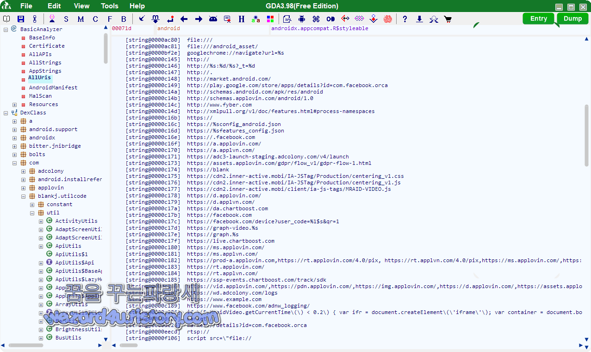Click the four colored squares icon
Viewport: 591px width, 352px height.
point(270,19)
